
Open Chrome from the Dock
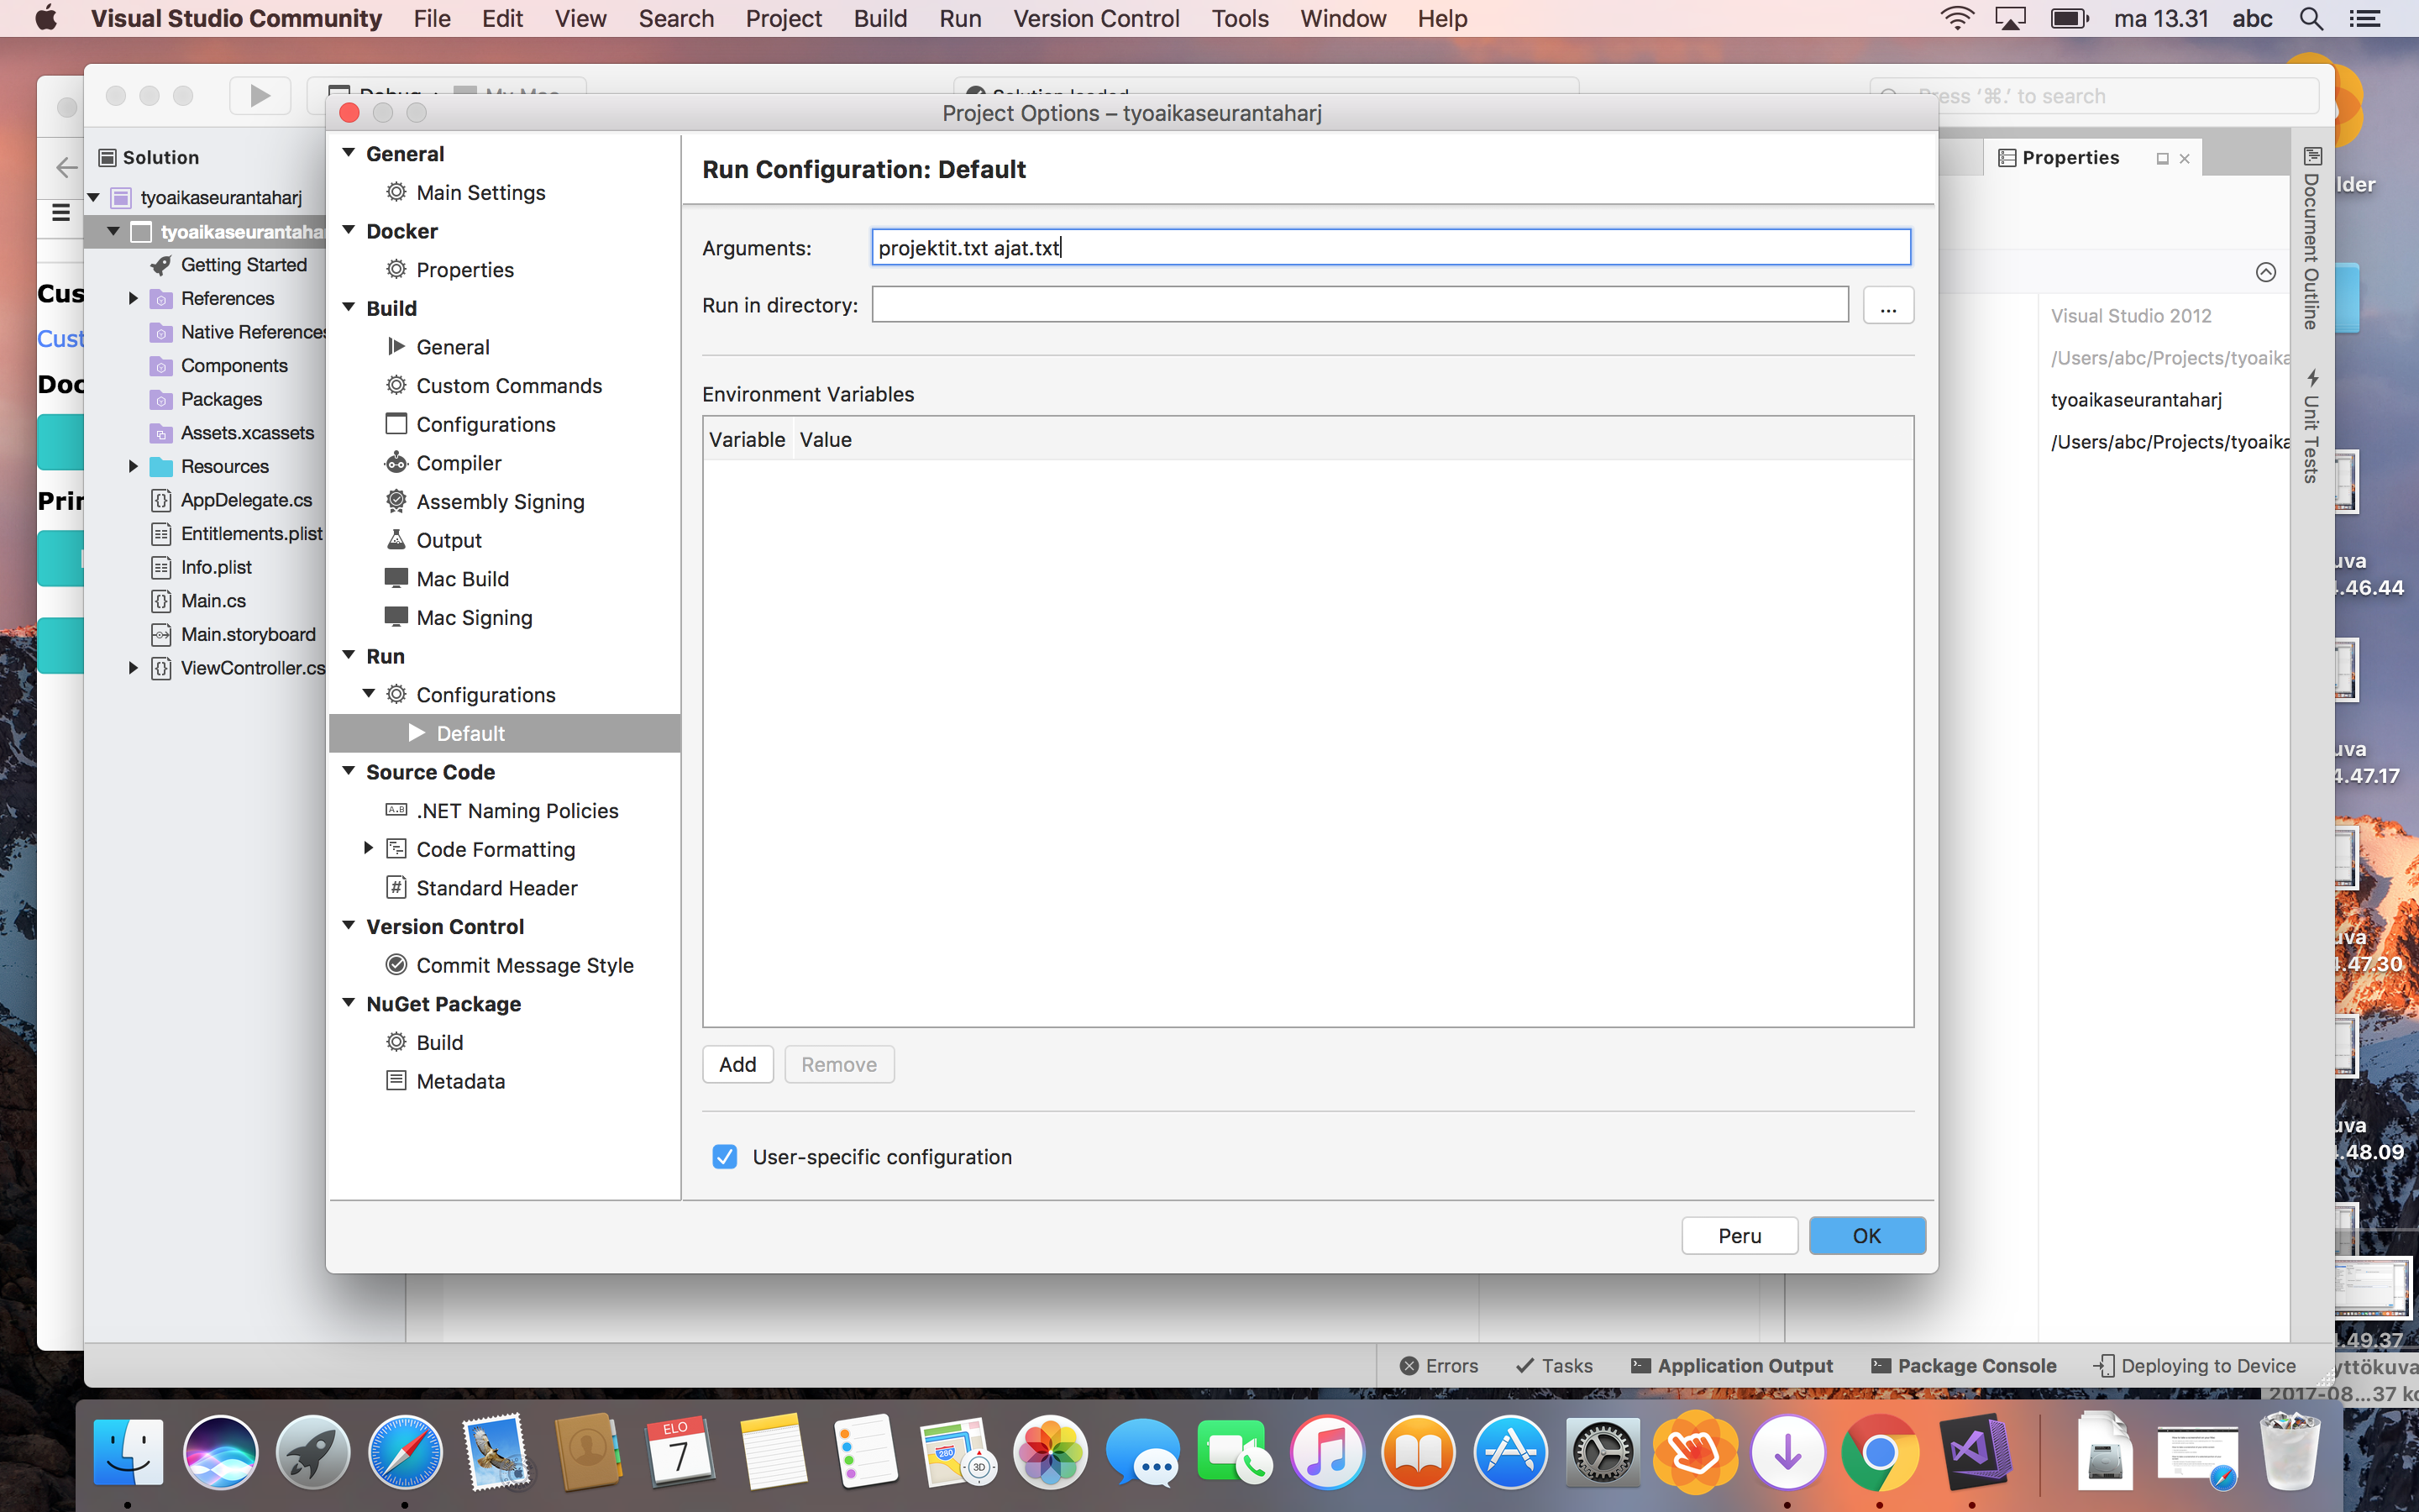[1879, 1453]
